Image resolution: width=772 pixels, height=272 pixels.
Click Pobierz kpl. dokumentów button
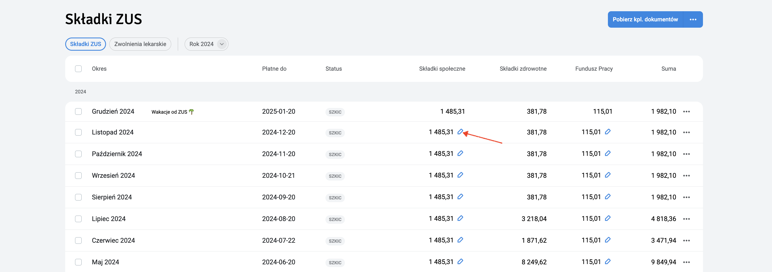point(645,19)
